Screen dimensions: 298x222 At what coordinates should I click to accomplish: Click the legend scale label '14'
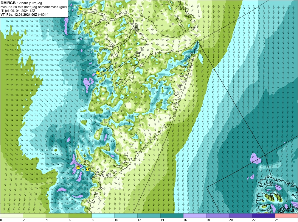coord(162,220)
